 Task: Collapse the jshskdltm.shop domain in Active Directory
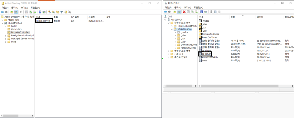point(2,23)
